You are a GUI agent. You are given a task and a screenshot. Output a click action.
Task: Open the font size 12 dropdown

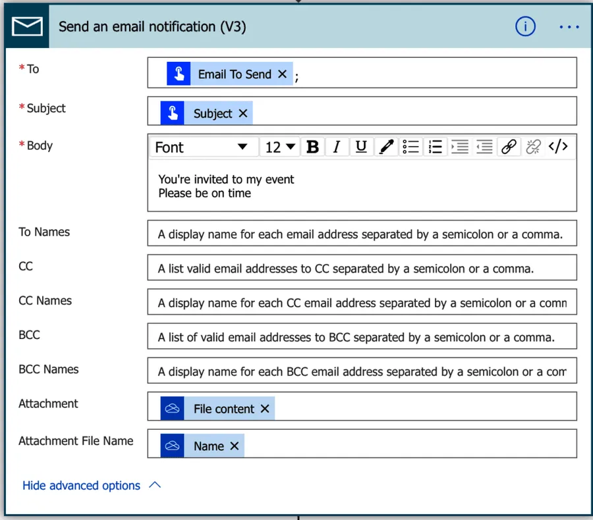coord(279,147)
